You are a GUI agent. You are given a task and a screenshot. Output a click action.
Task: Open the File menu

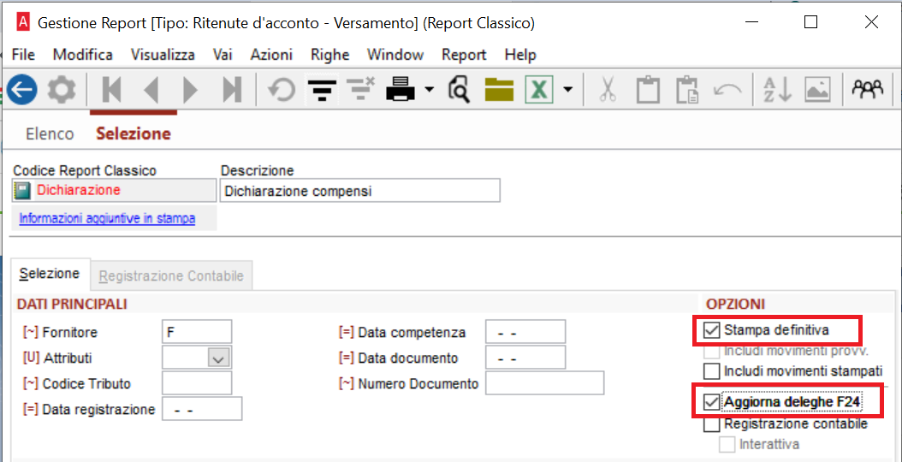[24, 55]
